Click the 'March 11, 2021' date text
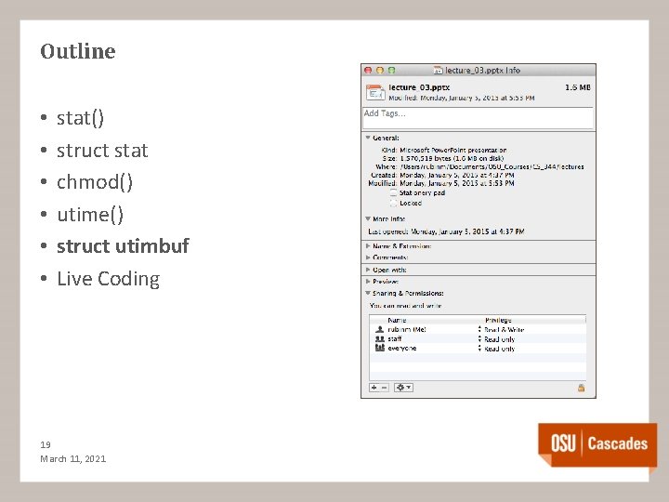669x502 pixels. (73, 459)
